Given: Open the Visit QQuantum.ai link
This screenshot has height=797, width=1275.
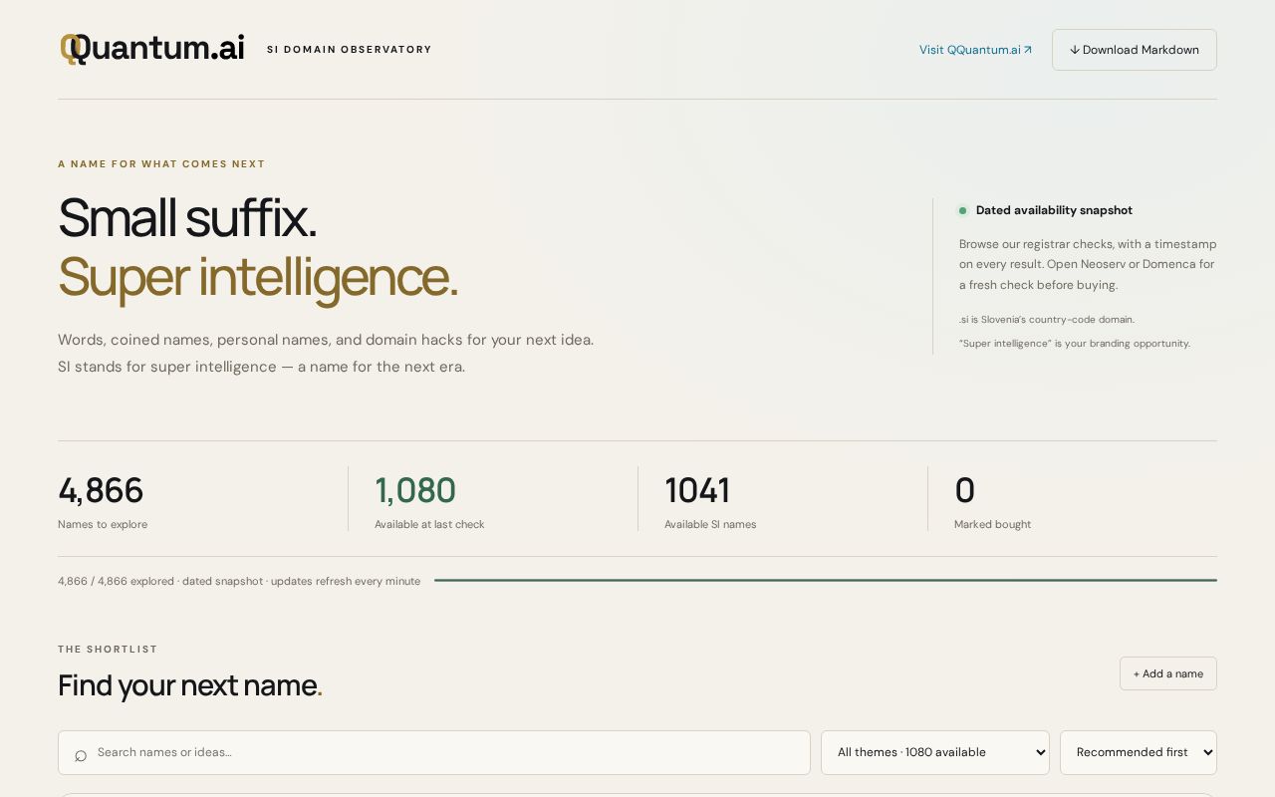Looking at the screenshot, I should click(x=975, y=50).
